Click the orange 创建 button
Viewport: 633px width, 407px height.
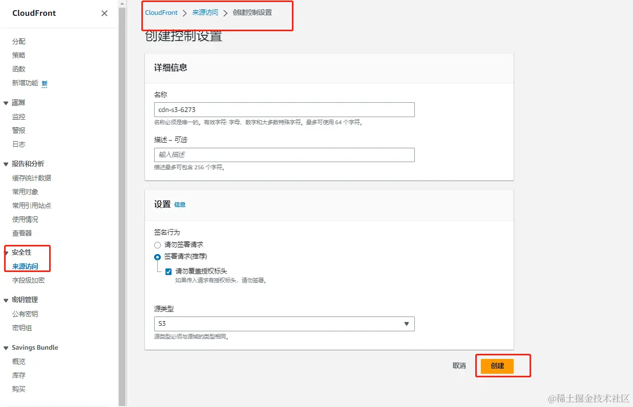click(497, 366)
